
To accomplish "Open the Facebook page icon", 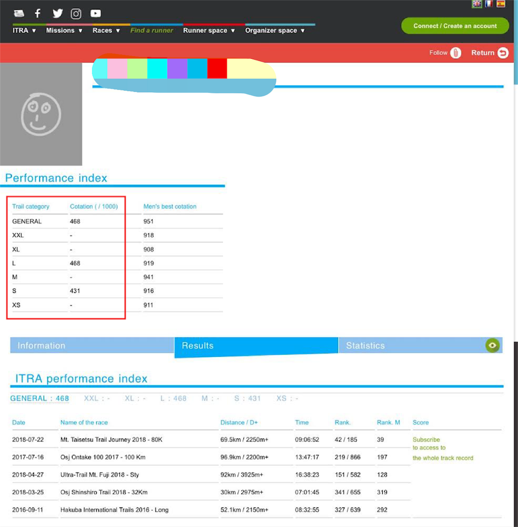I will tap(38, 13).
